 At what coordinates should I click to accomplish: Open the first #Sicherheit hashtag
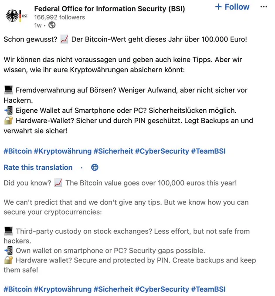(x=113, y=151)
